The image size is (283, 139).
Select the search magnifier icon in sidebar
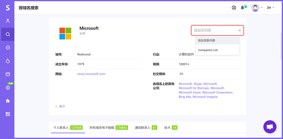coord(7,34)
